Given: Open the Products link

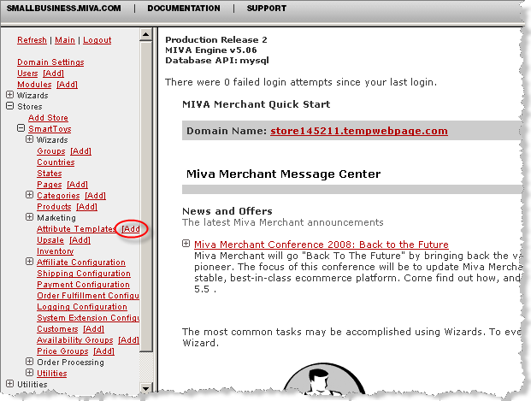Looking at the screenshot, I should [54, 207].
